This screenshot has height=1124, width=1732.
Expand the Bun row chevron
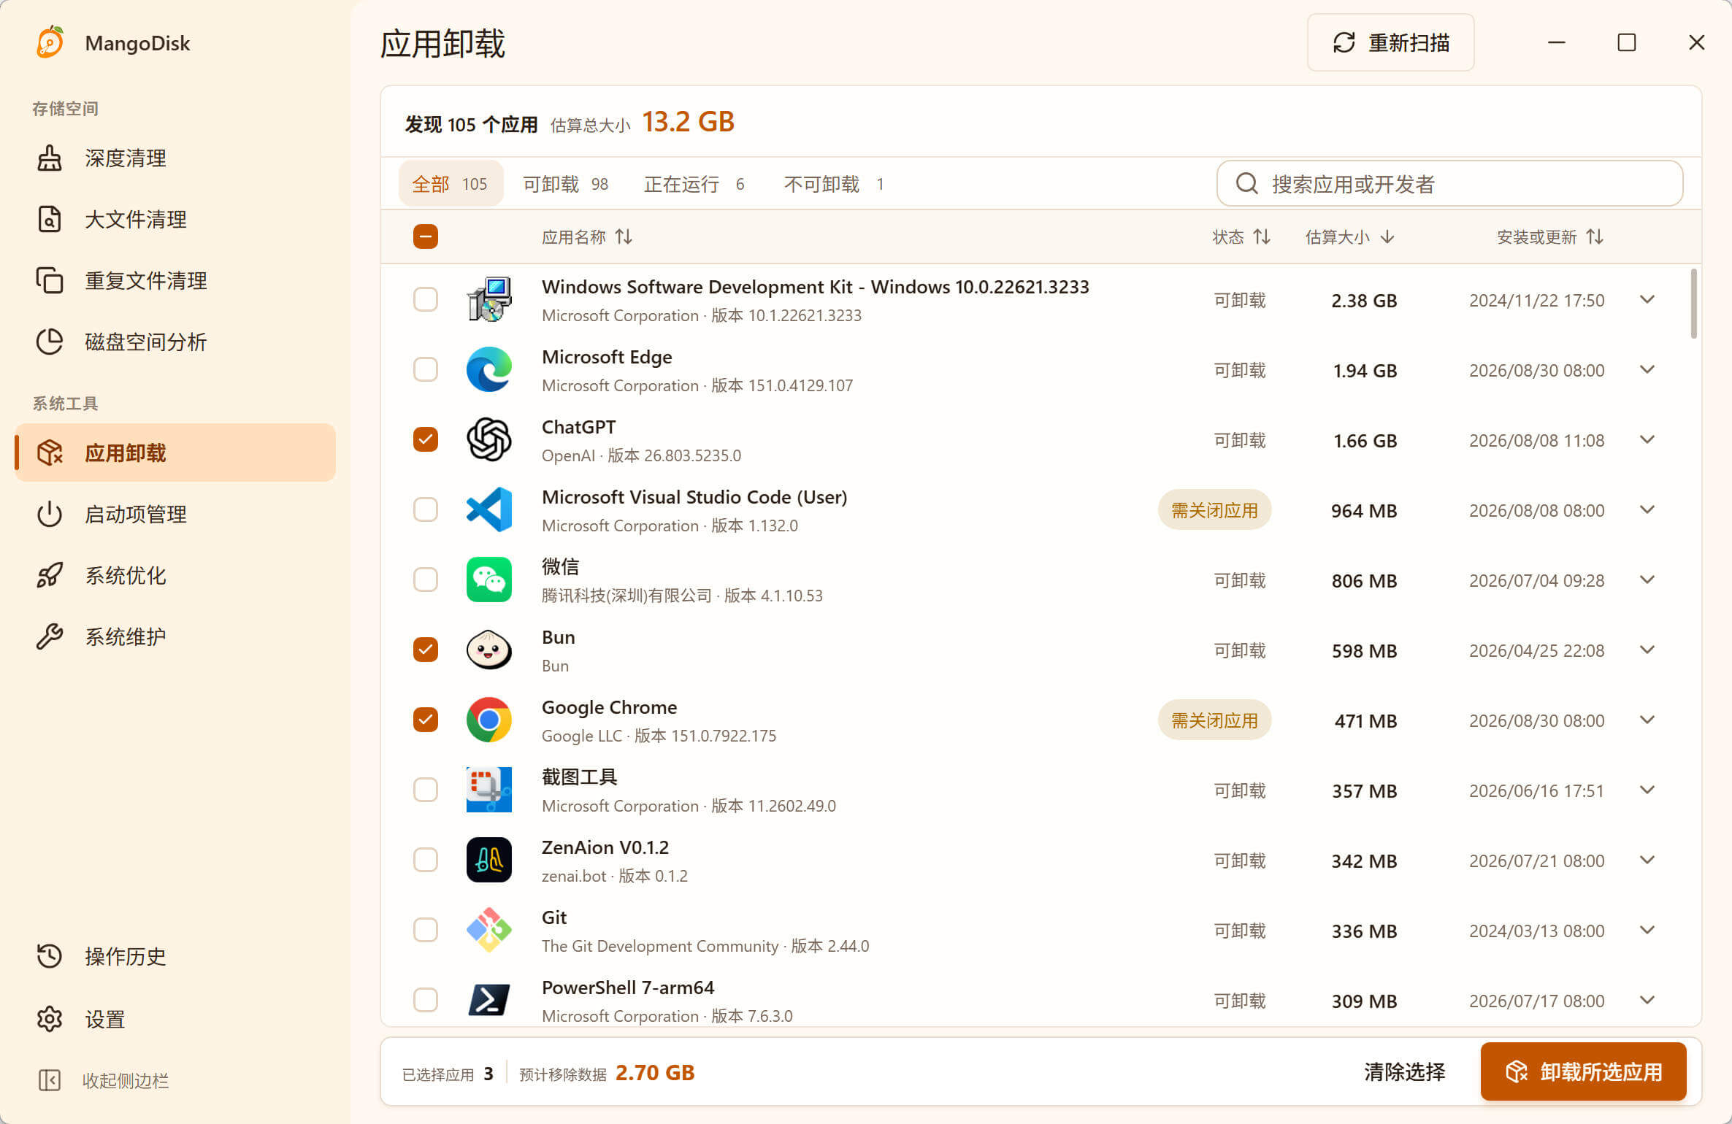[x=1647, y=650]
